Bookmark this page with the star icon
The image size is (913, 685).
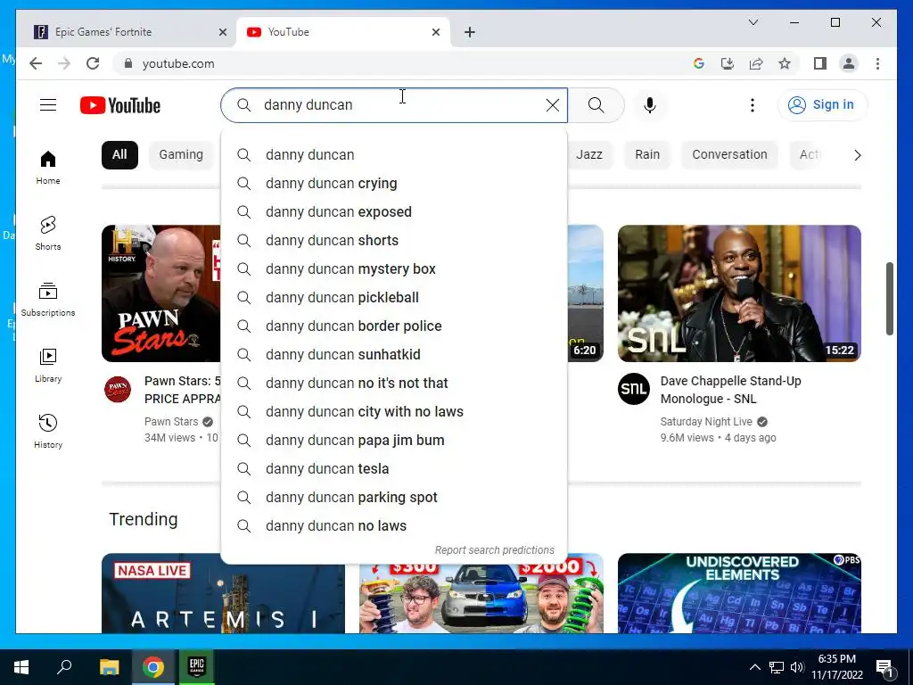tap(785, 63)
